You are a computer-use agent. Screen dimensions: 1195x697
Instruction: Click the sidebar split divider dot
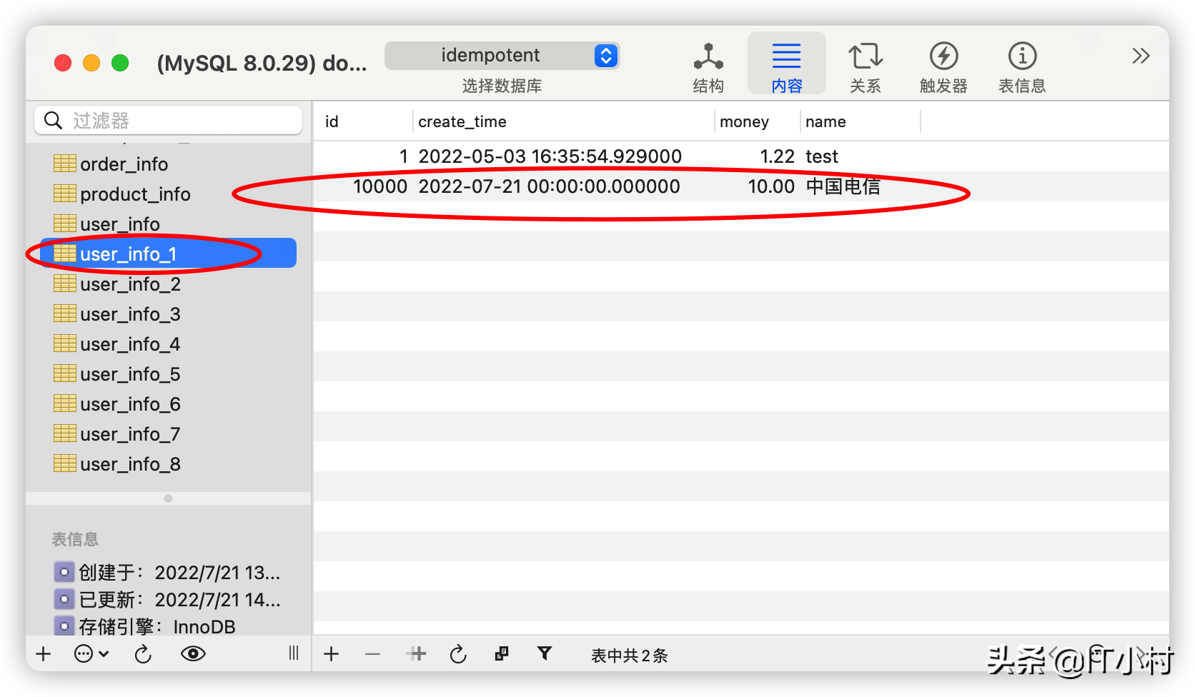pos(169,498)
